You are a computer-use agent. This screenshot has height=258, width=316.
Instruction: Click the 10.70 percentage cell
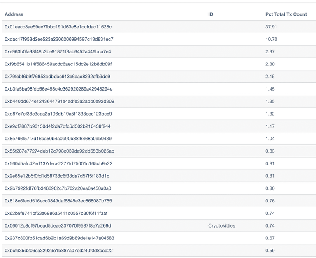click(271, 39)
